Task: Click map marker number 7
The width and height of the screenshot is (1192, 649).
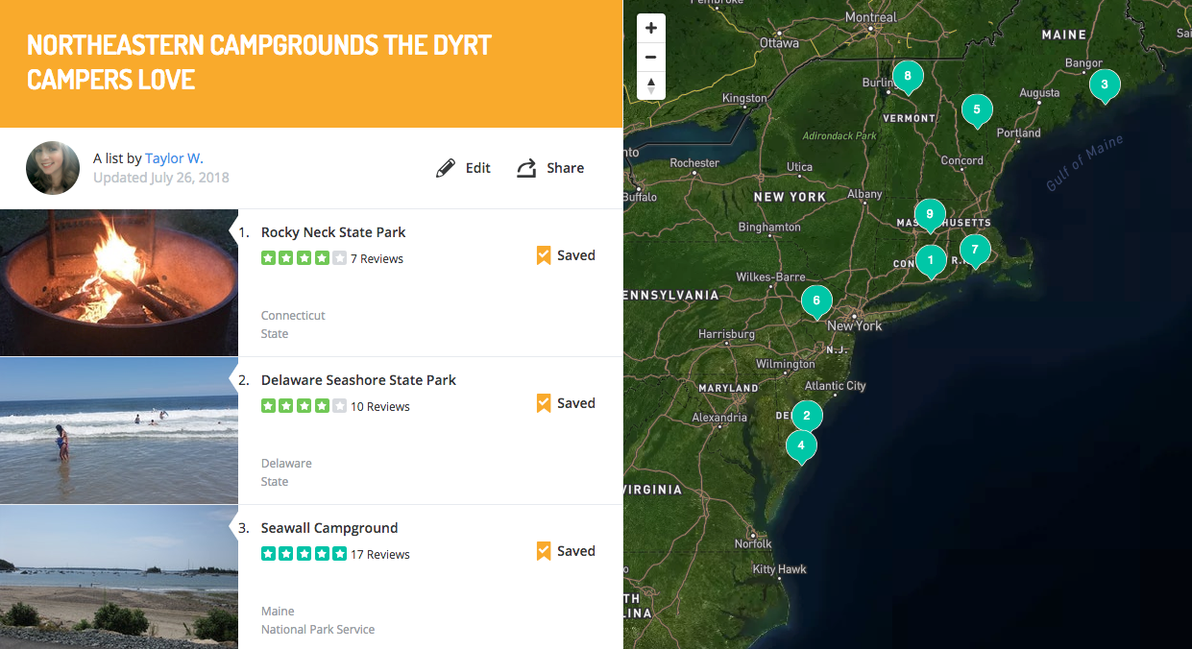Action: tap(975, 251)
